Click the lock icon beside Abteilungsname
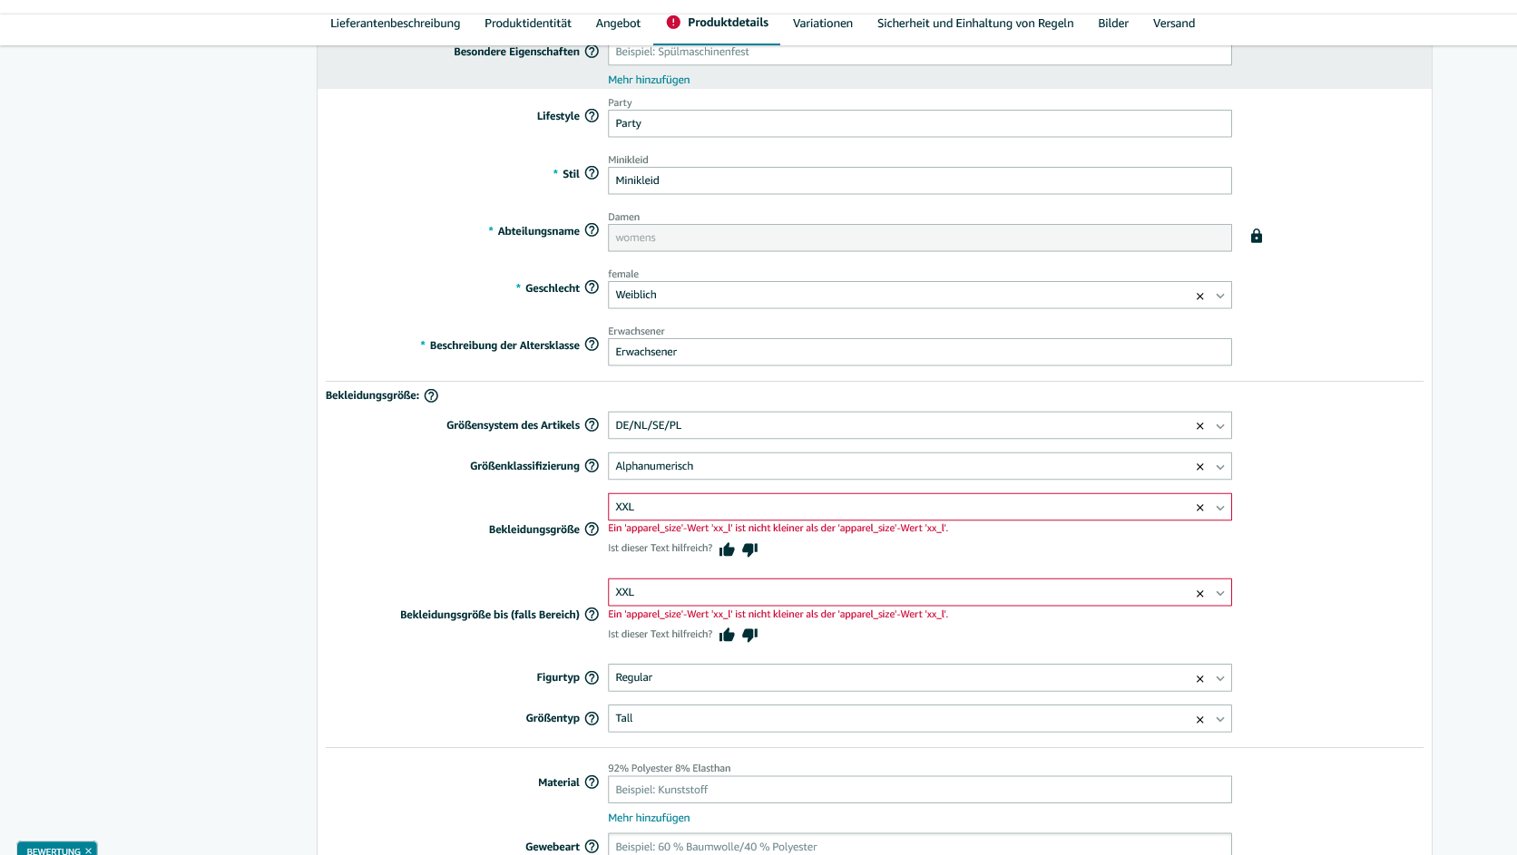Image resolution: width=1517 pixels, height=855 pixels. coord(1257,236)
